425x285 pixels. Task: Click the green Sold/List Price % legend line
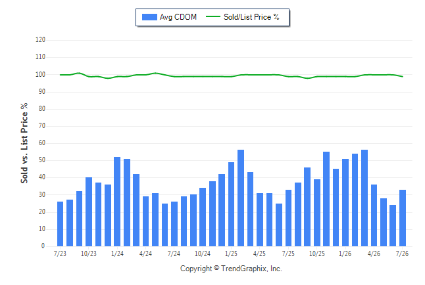tap(213, 17)
